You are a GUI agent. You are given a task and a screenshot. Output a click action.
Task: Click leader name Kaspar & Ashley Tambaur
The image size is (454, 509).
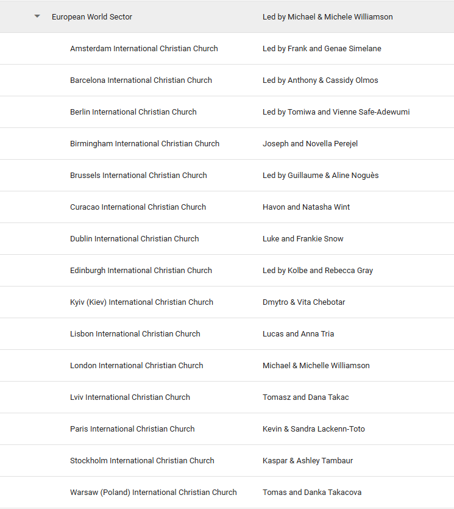coord(308,461)
